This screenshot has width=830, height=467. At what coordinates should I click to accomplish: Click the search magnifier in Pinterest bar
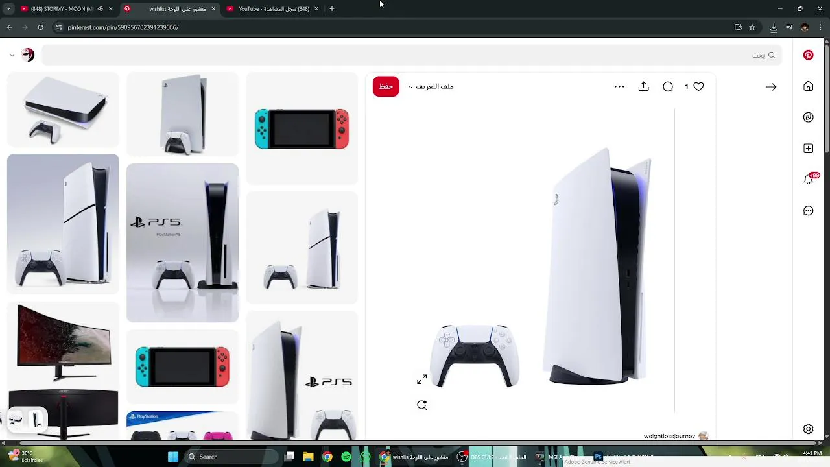772,55
